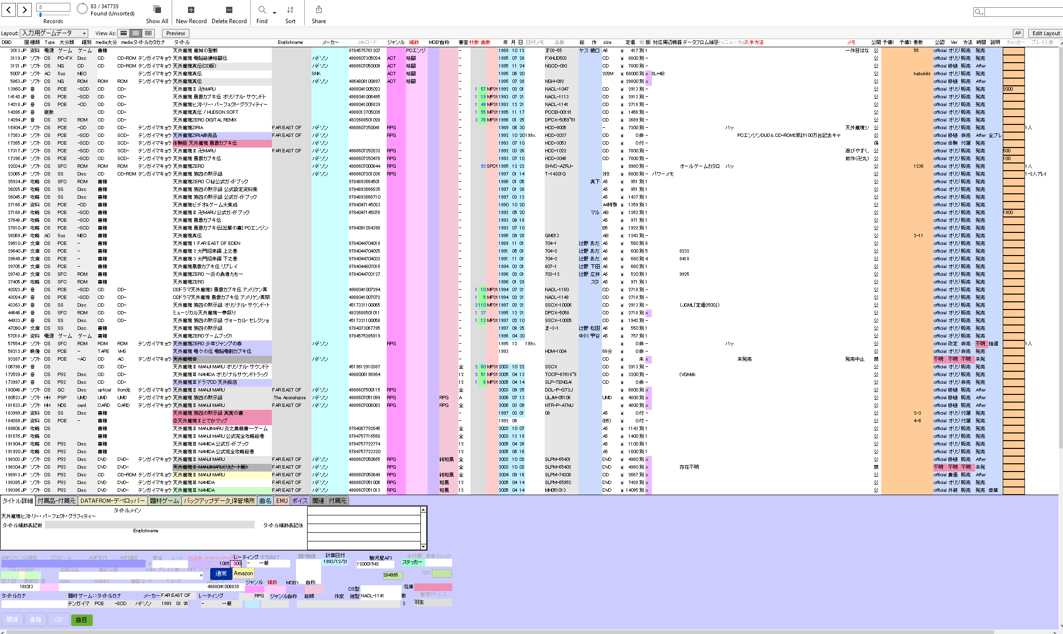Click the current record number field
Screen dimensions: 1063x634
54,7
